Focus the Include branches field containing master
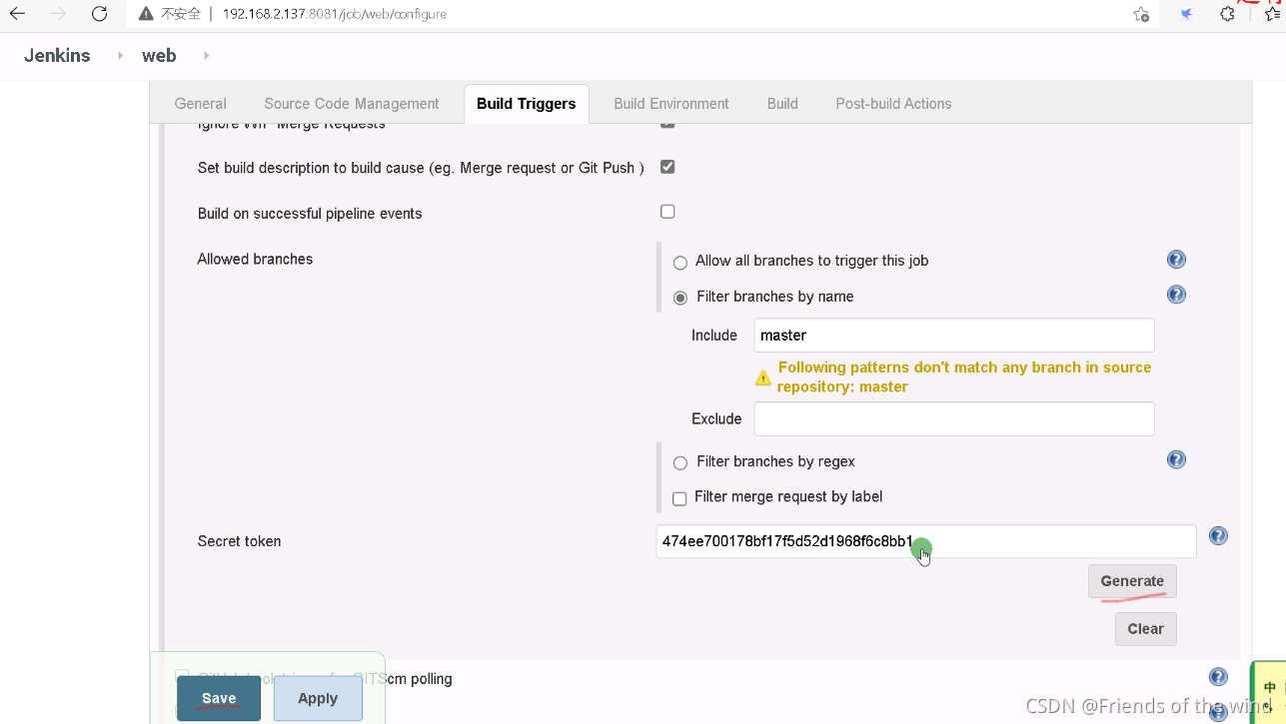The image size is (1286, 724). tap(954, 336)
